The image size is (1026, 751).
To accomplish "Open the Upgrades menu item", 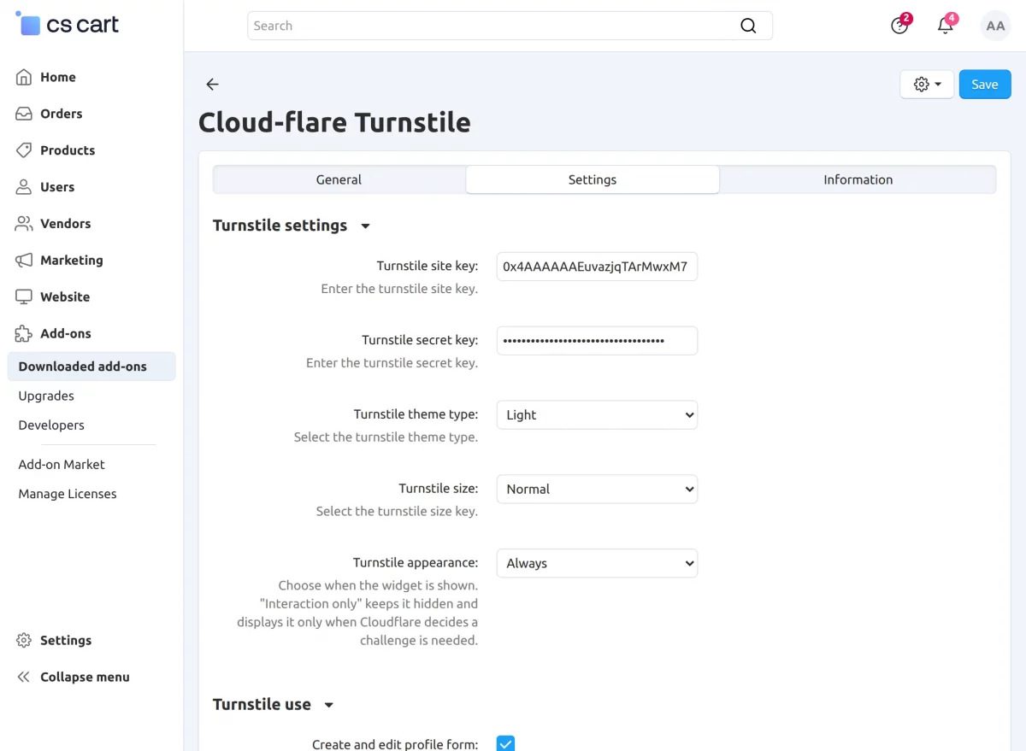I will 46,396.
